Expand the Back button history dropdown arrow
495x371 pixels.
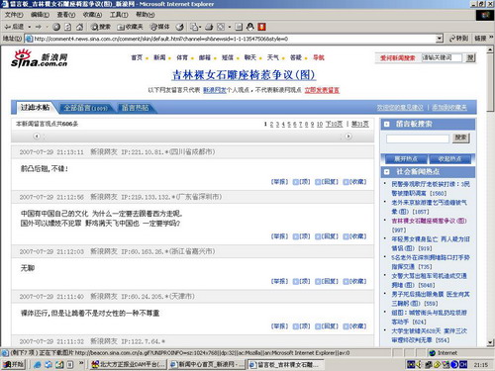30,27
